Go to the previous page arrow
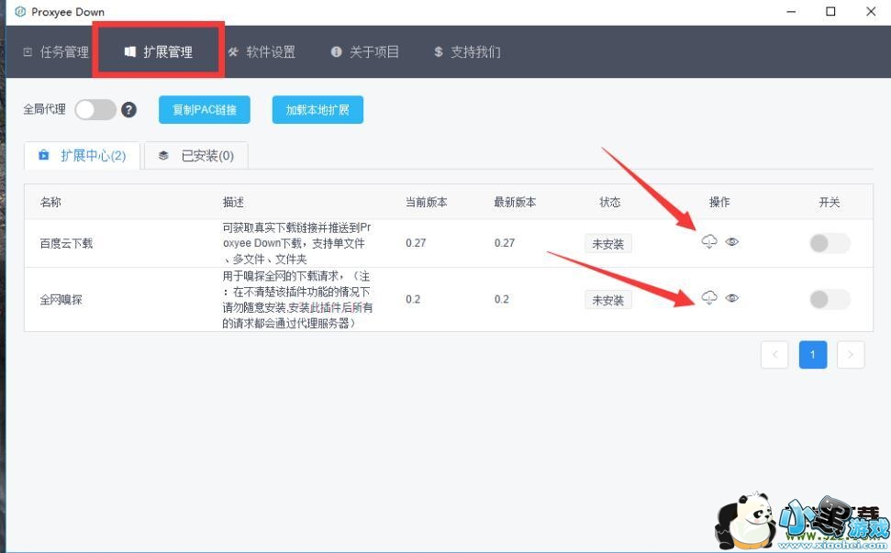 [774, 355]
